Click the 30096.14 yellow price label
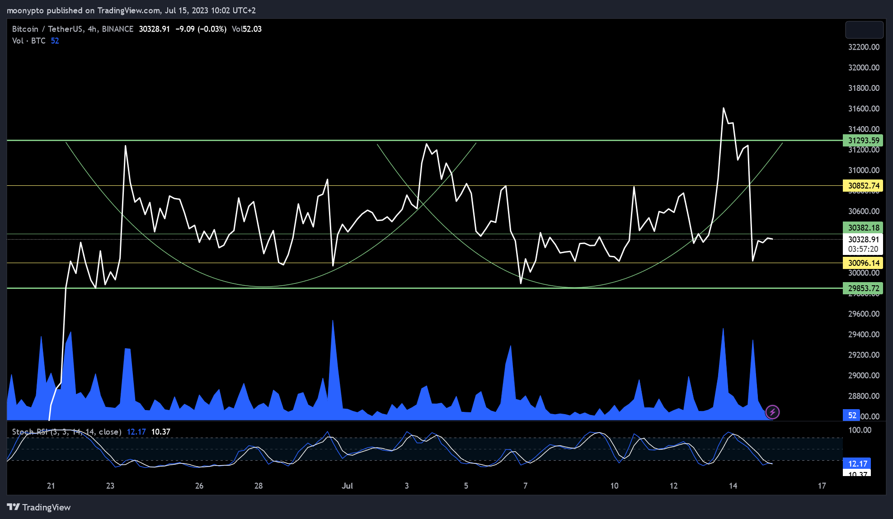The height and width of the screenshot is (519, 893). 863,263
